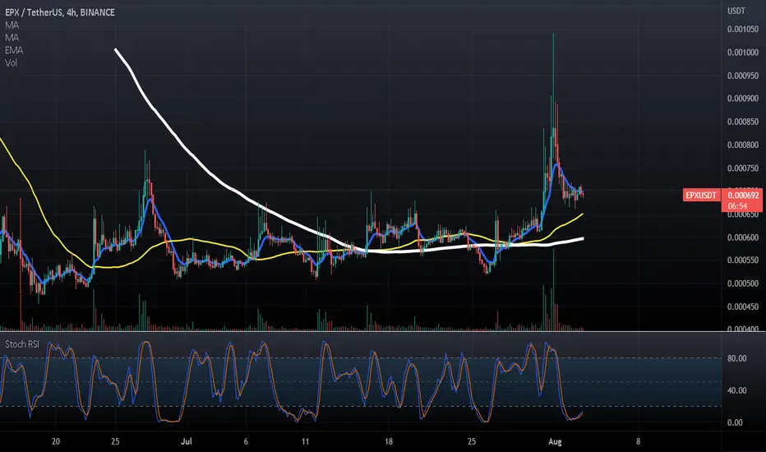Viewport: 766px width, 452px height.
Task: Click the 06:54 countdown timer label
Action: click(738, 206)
